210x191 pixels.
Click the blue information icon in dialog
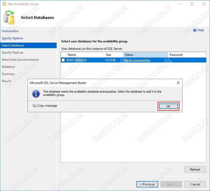[36, 94]
